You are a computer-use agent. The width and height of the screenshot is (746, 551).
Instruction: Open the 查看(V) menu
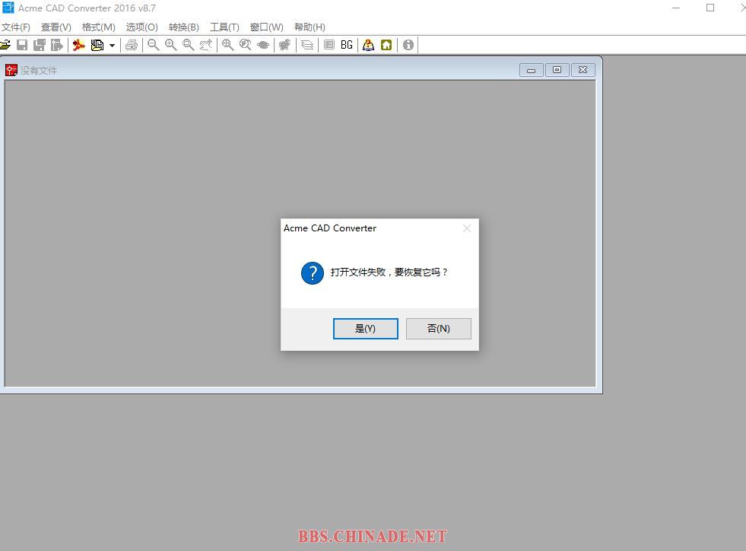coord(56,27)
